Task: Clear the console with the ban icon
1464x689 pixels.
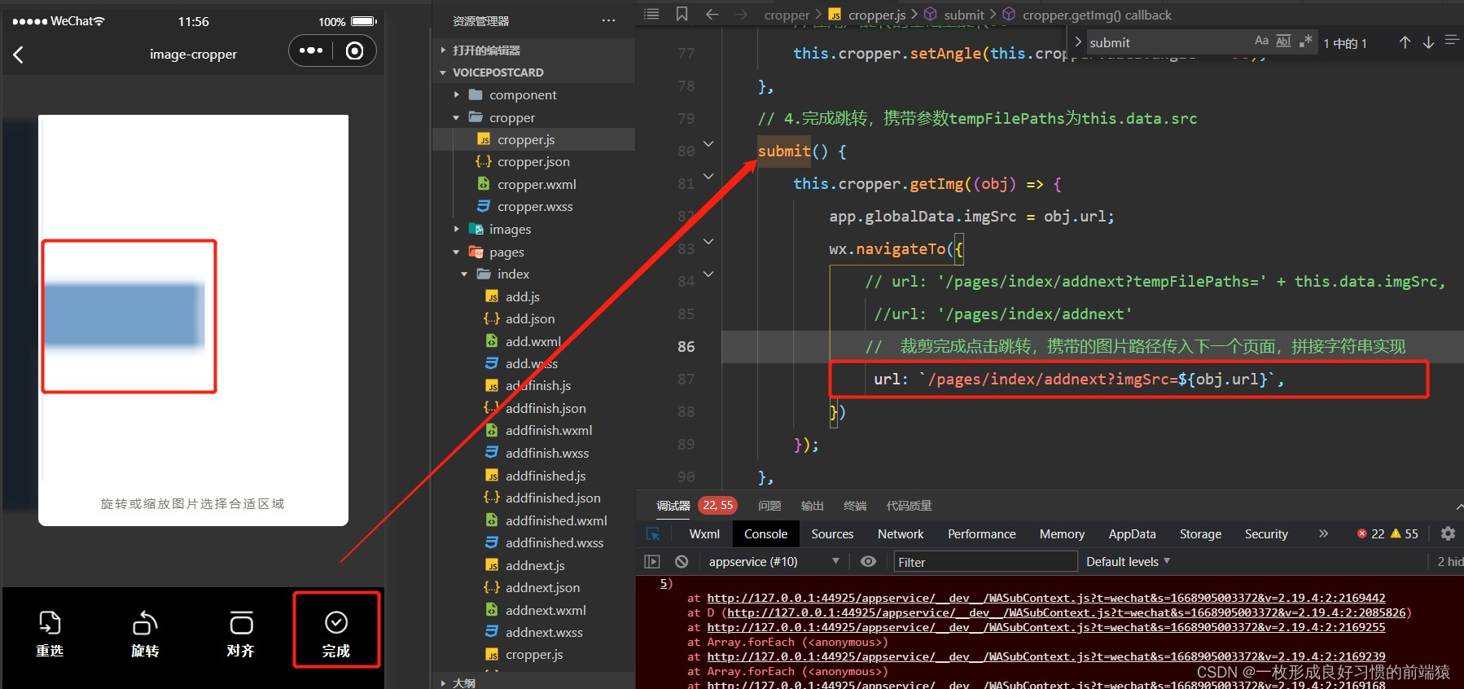Action: point(682,561)
